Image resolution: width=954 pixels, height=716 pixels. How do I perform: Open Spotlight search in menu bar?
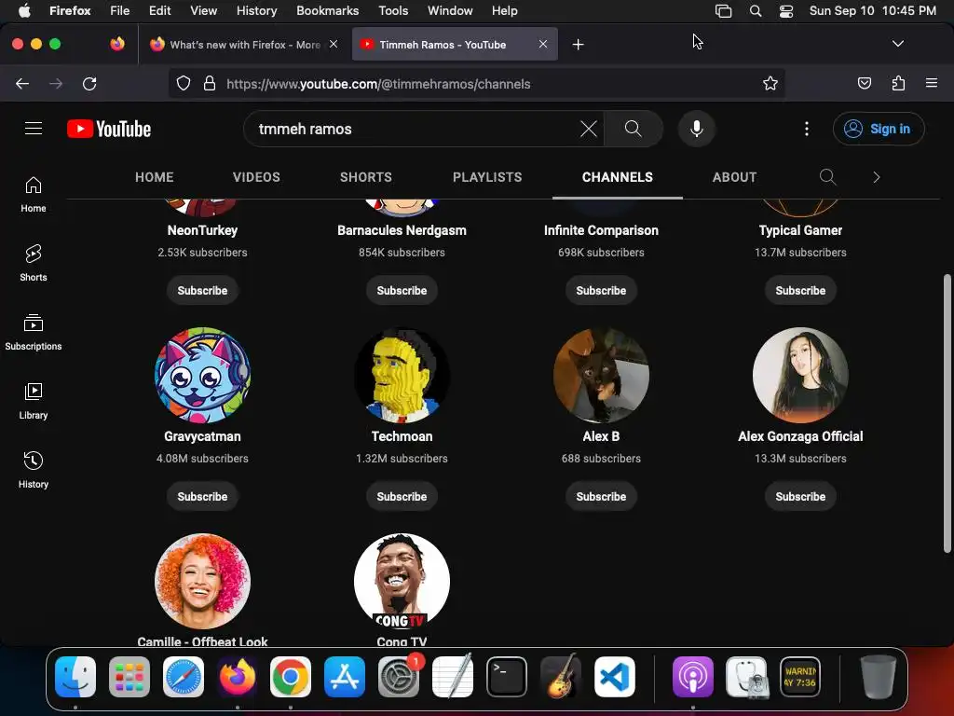click(x=755, y=11)
